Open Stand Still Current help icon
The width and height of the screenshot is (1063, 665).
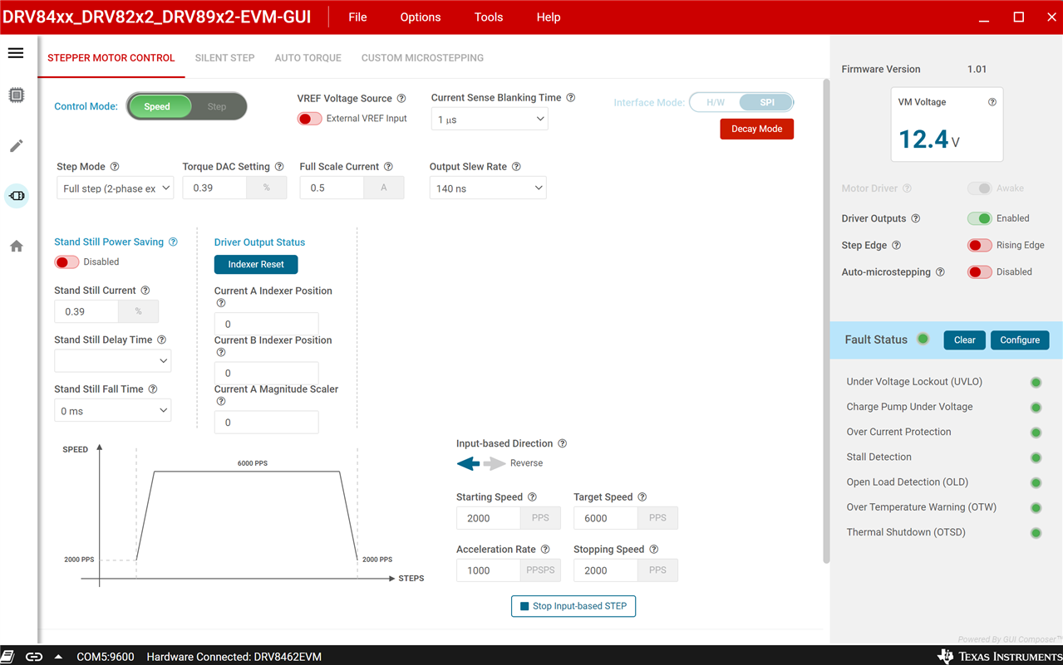(x=145, y=291)
